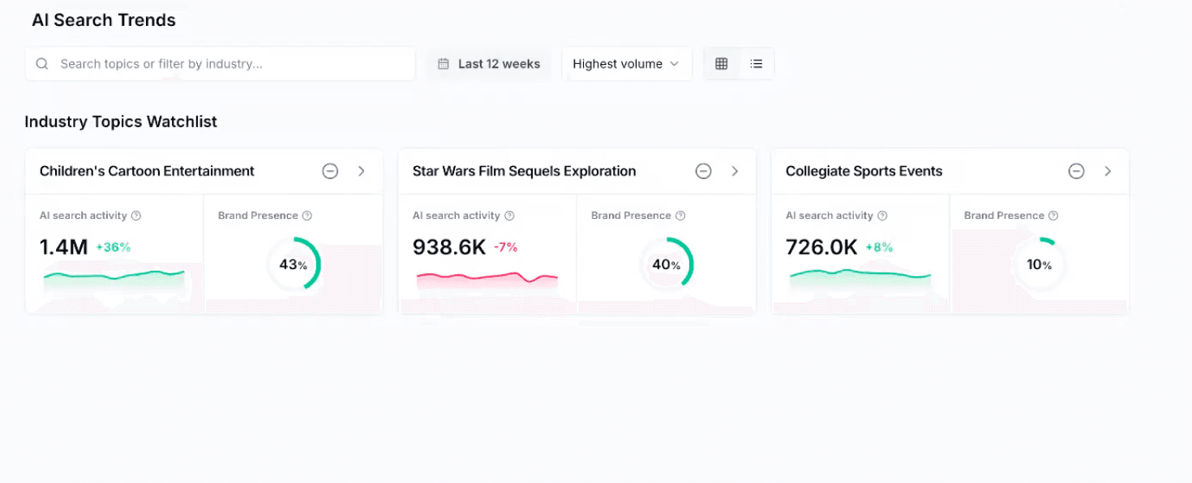Click AI search activity help icon in Star Wars card
This screenshot has height=483, width=1192.
pos(509,216)
